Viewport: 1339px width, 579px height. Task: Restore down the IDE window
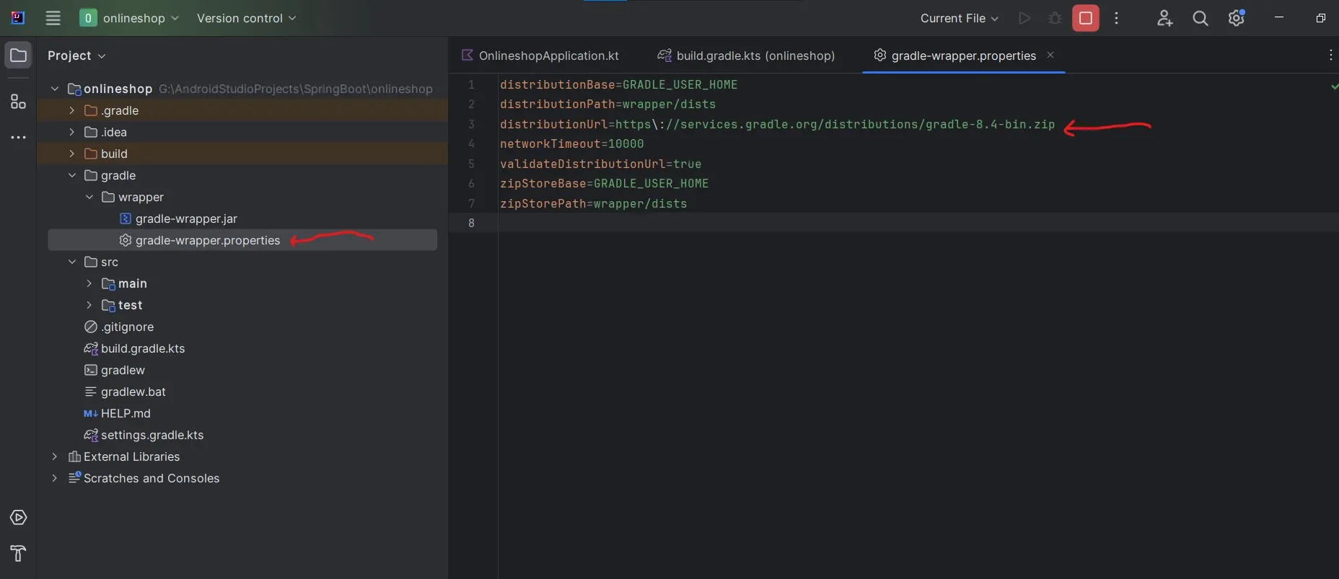coord(1320,18)
